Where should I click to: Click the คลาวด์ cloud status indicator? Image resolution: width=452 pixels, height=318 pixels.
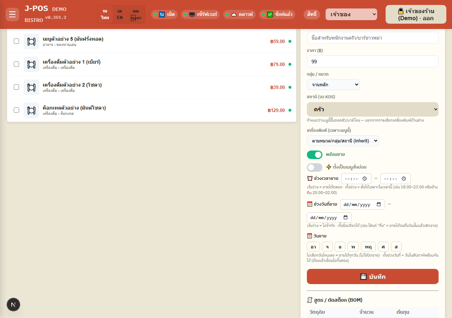(239, 14)
